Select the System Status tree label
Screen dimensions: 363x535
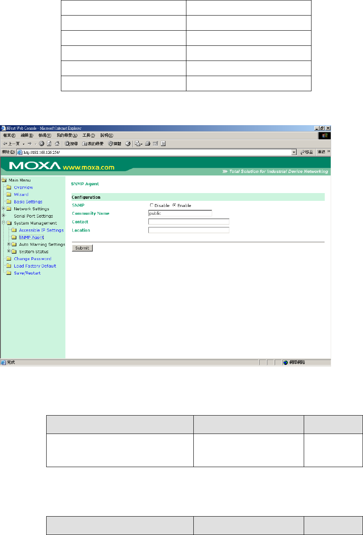coord(34,252)
